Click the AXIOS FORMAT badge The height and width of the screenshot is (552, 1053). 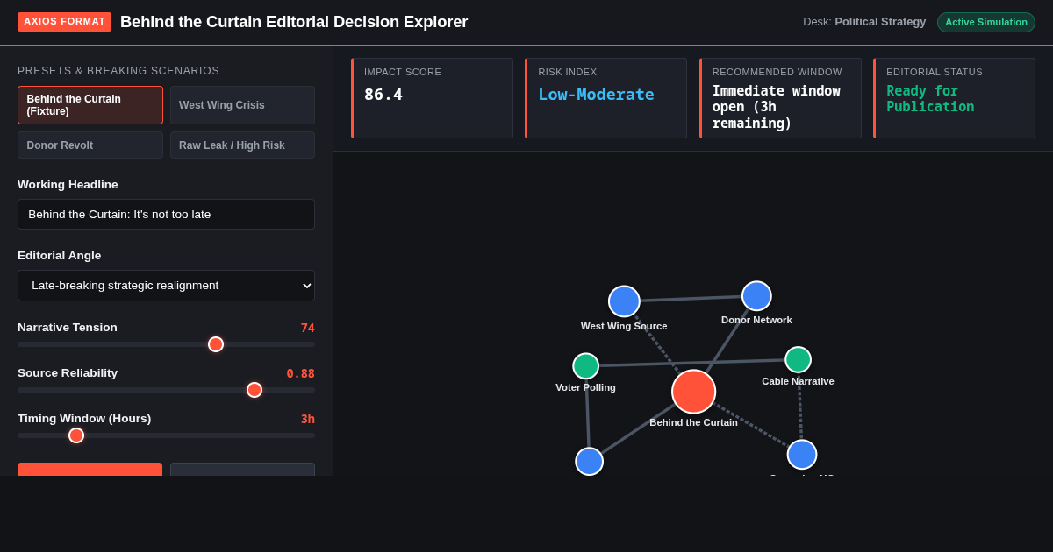(x=64, y=22)
